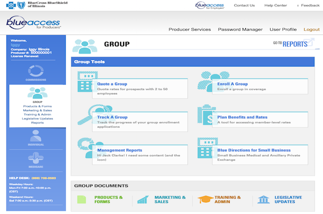This screenshot has height=214, width=323.
Task: Open the Management Reports tool link
Action: click(x=120, y=150)
